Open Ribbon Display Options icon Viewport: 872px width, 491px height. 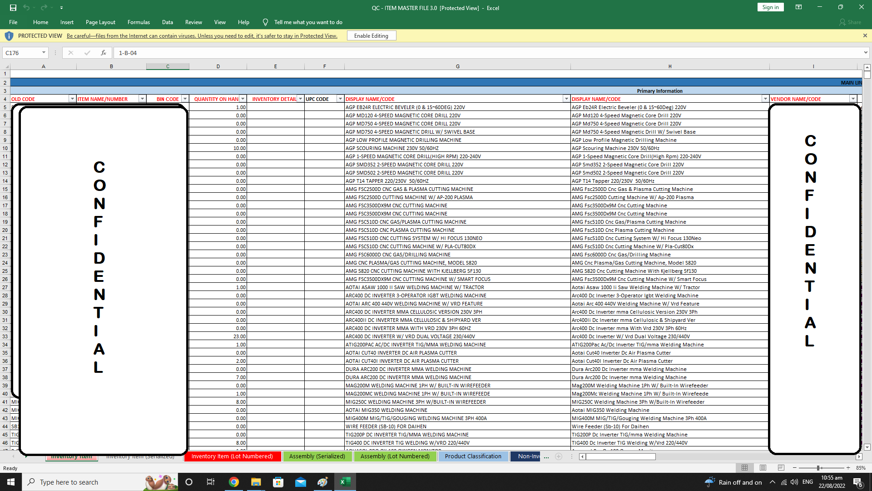(798, 7)
